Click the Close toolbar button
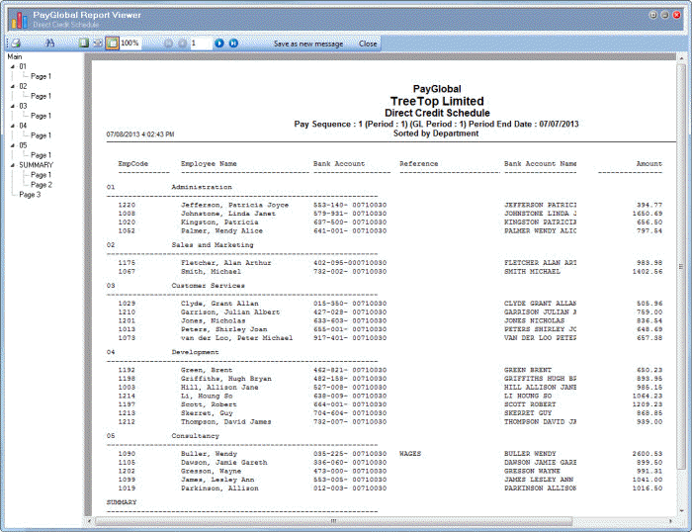Viewport: 692px width, 532px height. 368,44
